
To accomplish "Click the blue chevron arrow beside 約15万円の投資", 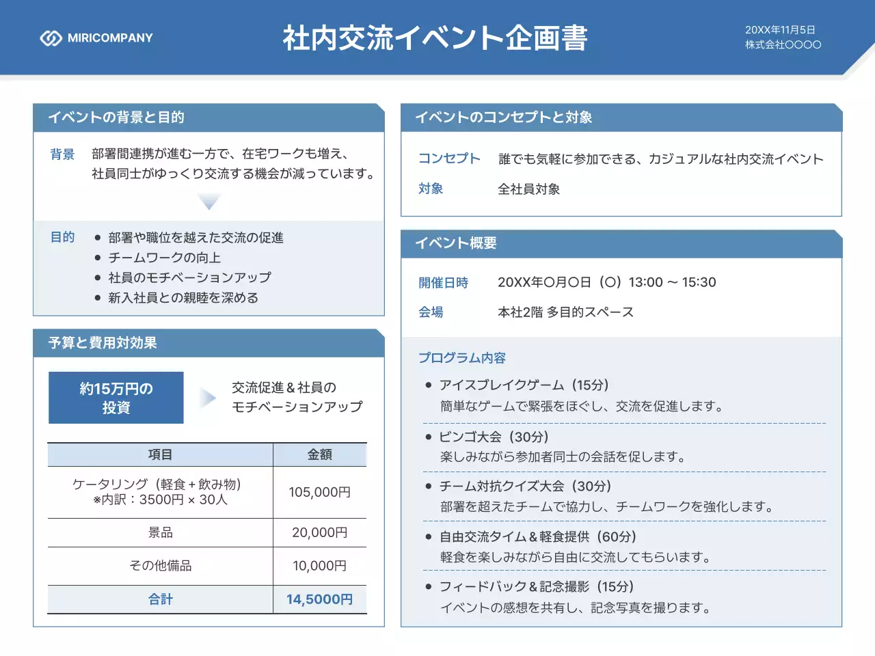I will (207, 397).
